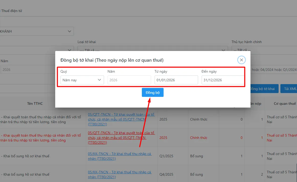This screenshot has width=297, height=182.
Task: Click the Năm field on the background page
Action: tap(28, 70)
